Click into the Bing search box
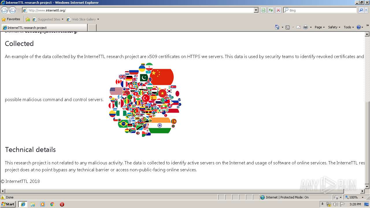The width and height of the screenshot is (370, 208). [x=320, y=10]
